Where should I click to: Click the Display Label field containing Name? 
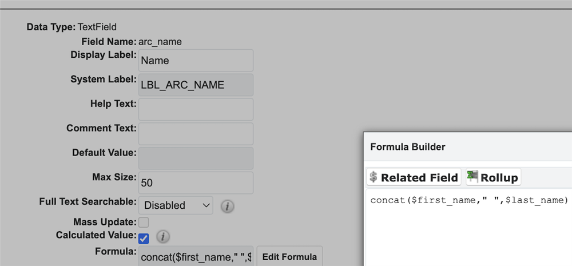196,60
